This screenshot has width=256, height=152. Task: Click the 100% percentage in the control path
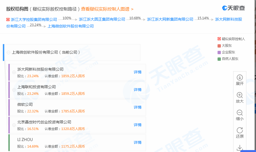point(67,18)
